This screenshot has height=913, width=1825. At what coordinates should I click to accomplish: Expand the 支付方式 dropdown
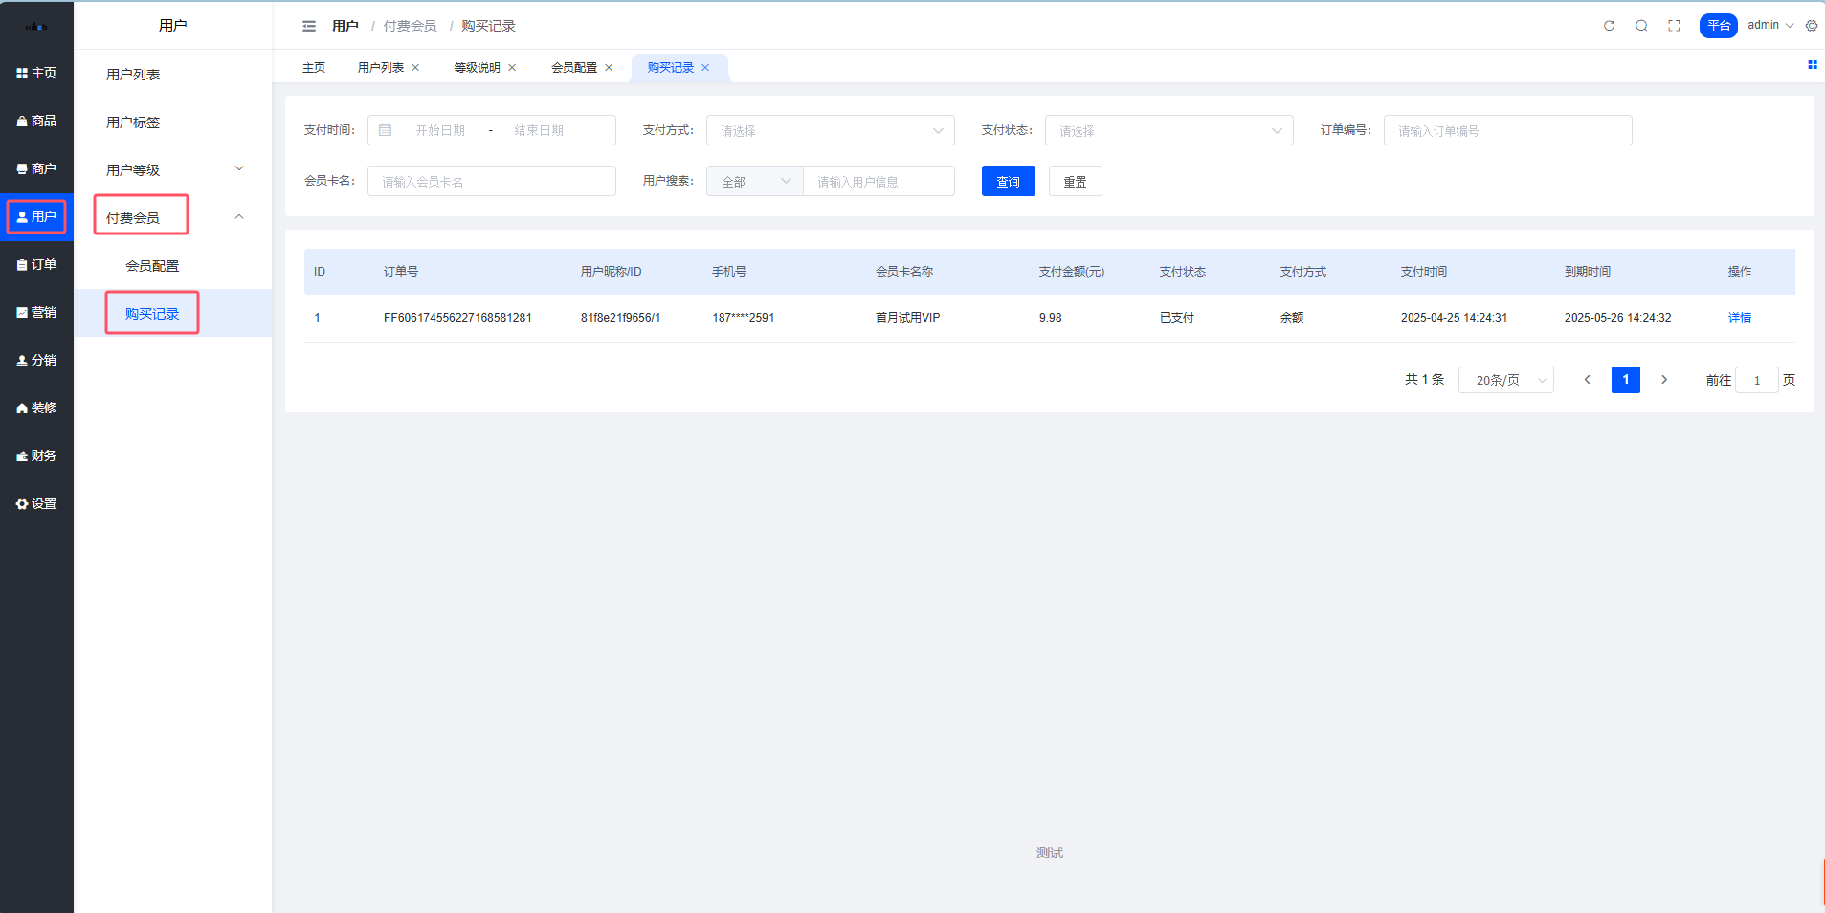(x=830, y=130)
